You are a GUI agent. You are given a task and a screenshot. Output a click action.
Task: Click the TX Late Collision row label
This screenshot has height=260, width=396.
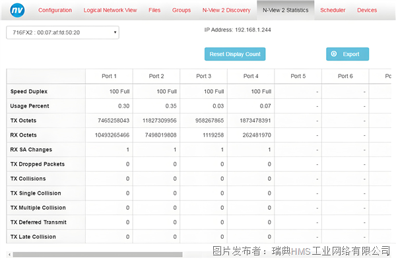(x=33, y=237)
